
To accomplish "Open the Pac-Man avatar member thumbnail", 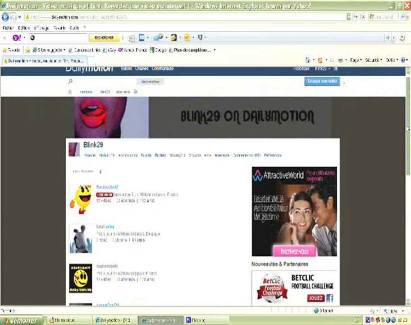I will (81, 199).
